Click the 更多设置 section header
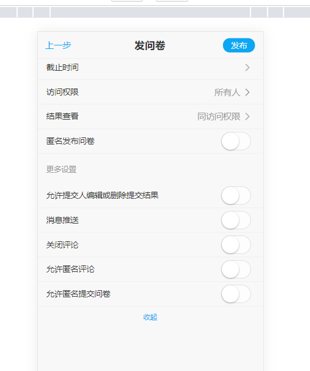The height and width of the screenshot is (371, 310). [61, 169]
